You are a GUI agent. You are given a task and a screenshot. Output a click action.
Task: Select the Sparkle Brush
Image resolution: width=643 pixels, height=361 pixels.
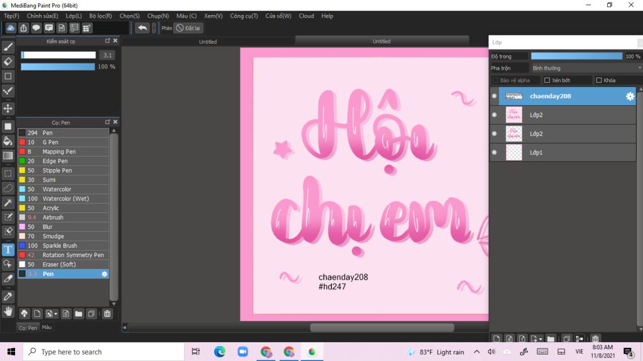click(x=63, y=246)
